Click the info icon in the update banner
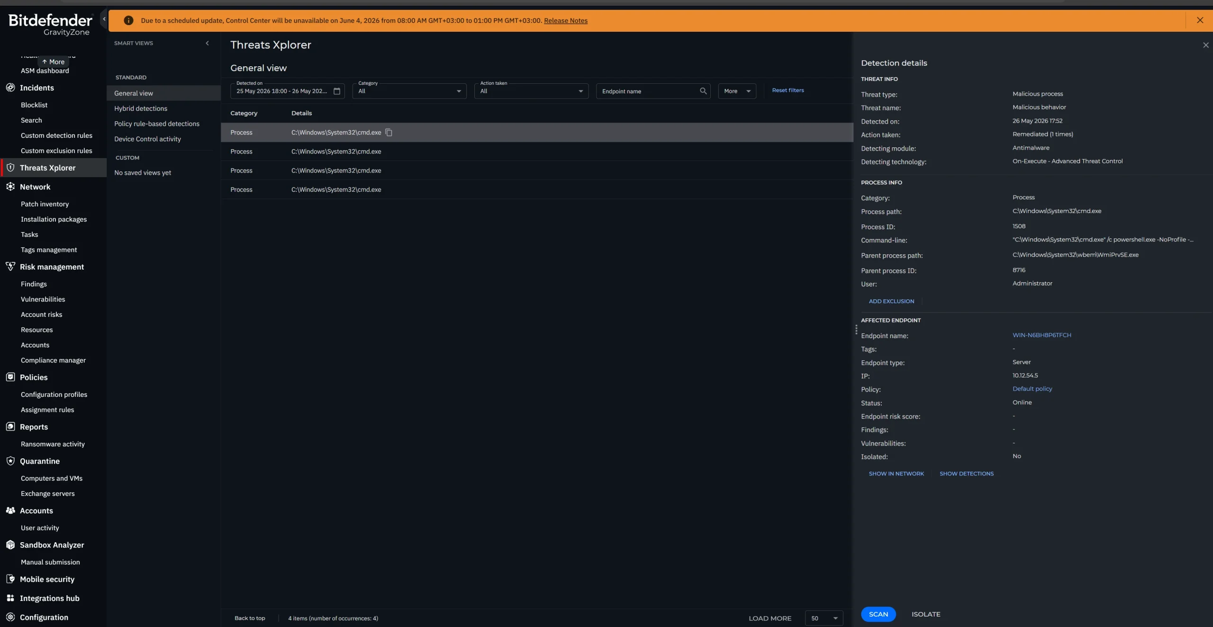Image resolution: width=1213 pixels, height=627 pixels. tap(128, 20)
